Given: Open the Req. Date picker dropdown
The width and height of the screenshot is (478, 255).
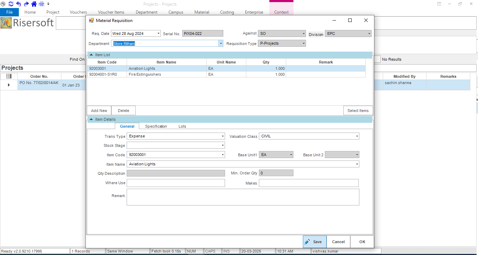Looking at the screenshot, I should pos(159,34).
